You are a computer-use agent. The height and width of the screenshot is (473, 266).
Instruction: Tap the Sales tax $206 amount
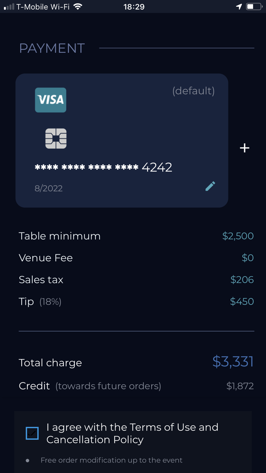click(242, 280)
